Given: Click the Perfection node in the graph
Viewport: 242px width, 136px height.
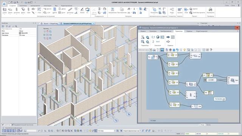Looking at the screenshot, I should [220, 99].
